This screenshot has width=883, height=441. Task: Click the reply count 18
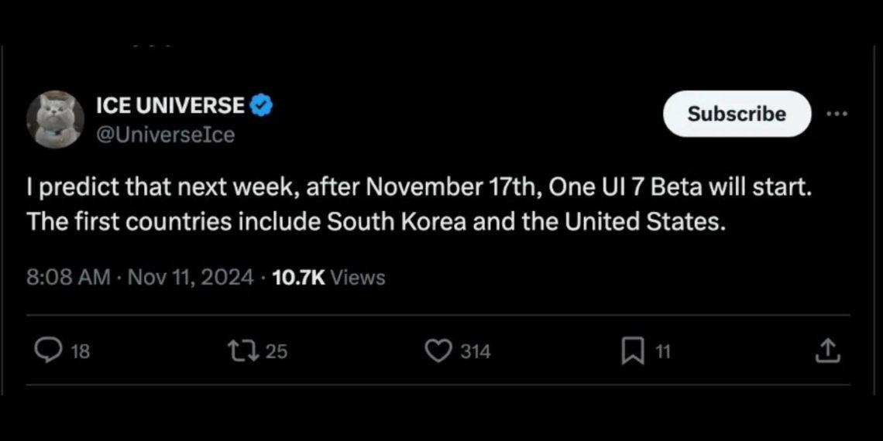point(81,352)
